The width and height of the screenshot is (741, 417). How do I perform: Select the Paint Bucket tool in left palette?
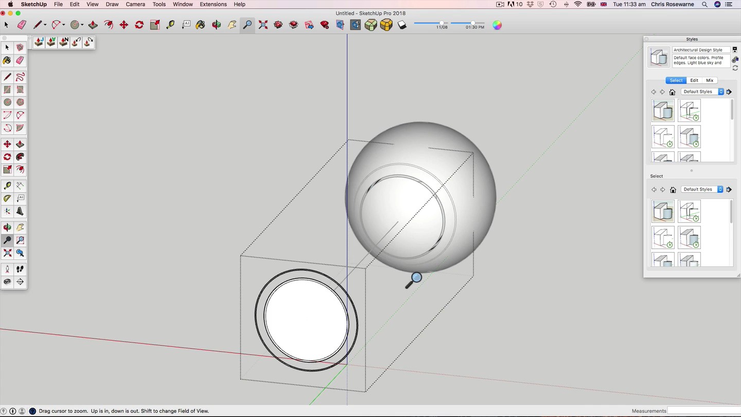pyautogui.click(x=7, y=61)
